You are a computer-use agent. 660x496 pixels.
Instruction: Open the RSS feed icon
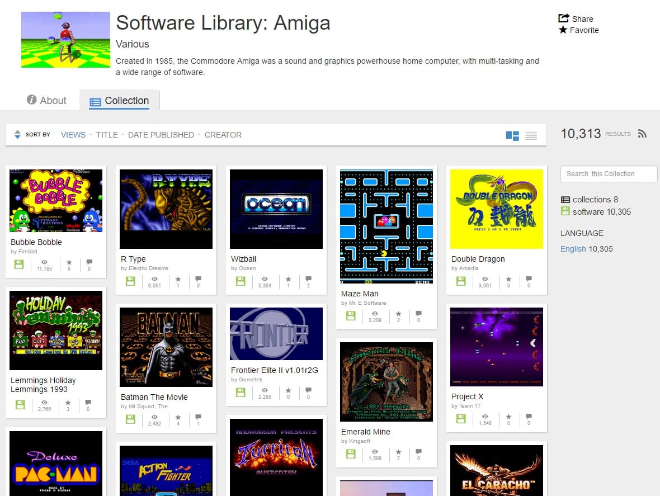point(642,134)
